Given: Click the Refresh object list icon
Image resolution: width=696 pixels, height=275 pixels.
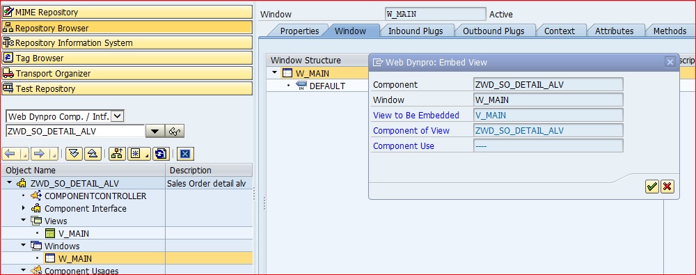Looking at the screenshot, I should [160, 154].
